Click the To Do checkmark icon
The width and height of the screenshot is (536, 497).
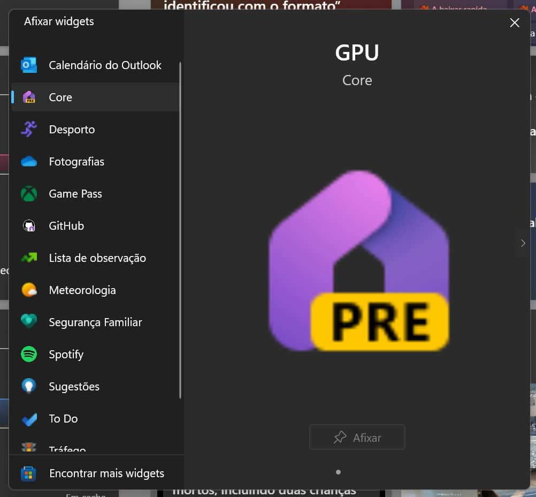coord(29,419)
